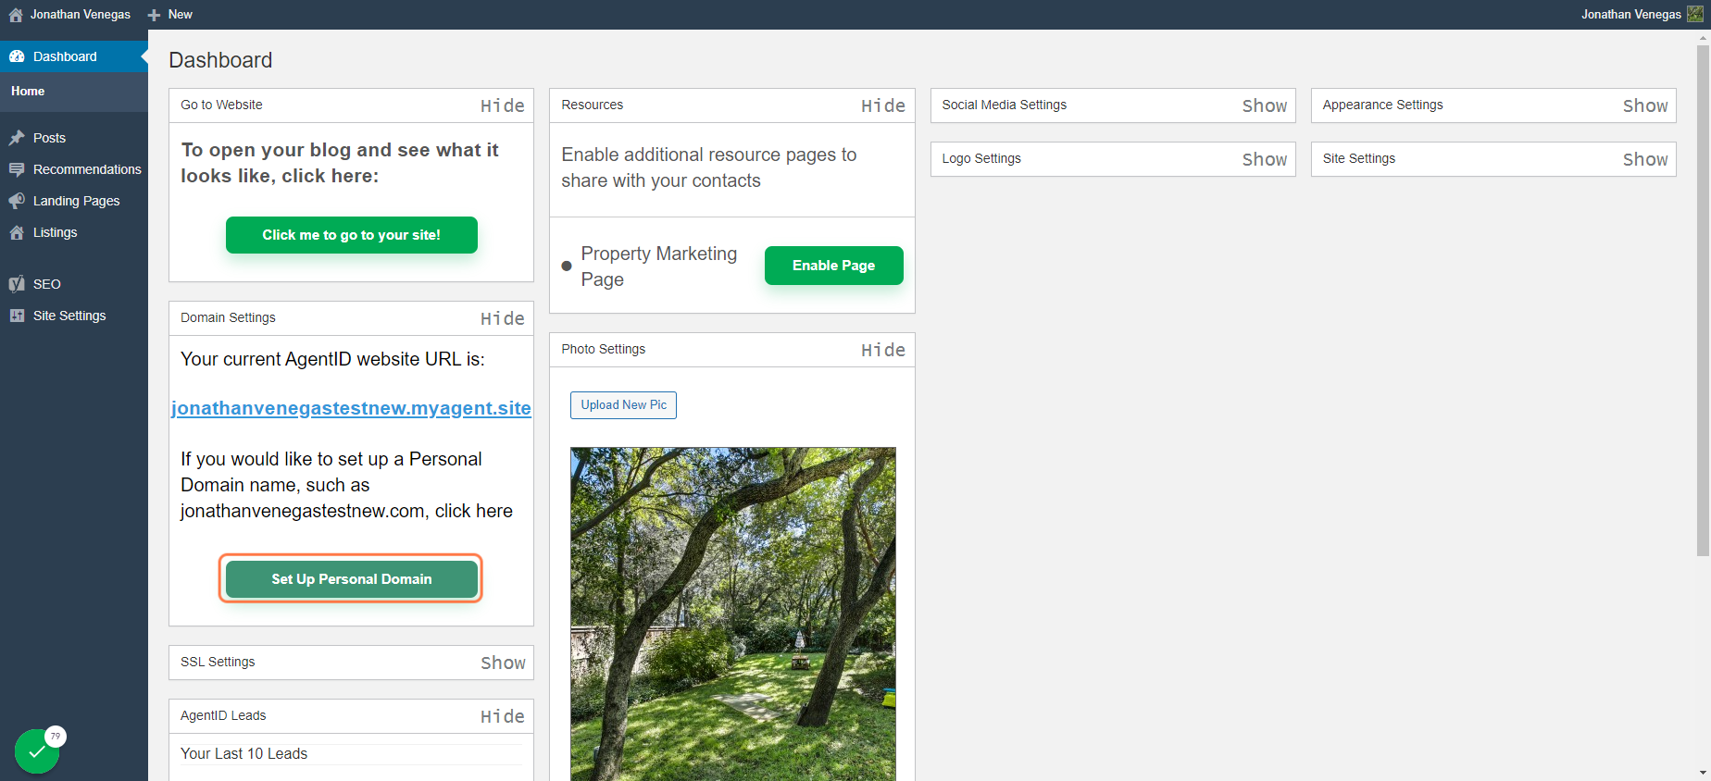This screenshot has width=1711, height=781.
Task: Show the SSL Settings panel
Action: point(503,663)
